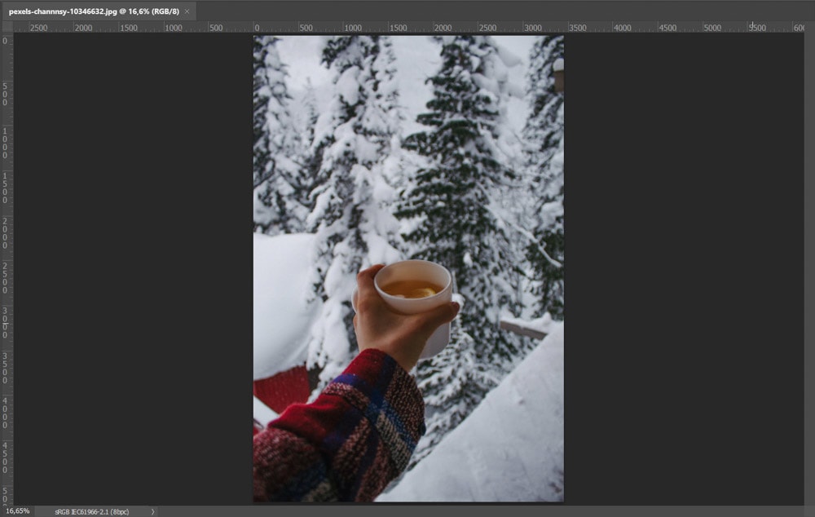The height and width of the screenshot is (517, 815).
Task: Close the pexels-channnsy-10346632.jpg document tab
Action: 187,11
